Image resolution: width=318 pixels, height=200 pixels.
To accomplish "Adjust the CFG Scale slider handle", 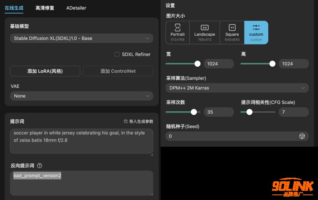I will click(x=249, y=112).
